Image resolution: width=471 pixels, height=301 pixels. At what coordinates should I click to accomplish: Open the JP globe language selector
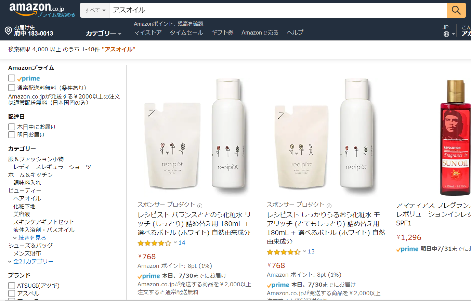(448, 34)
